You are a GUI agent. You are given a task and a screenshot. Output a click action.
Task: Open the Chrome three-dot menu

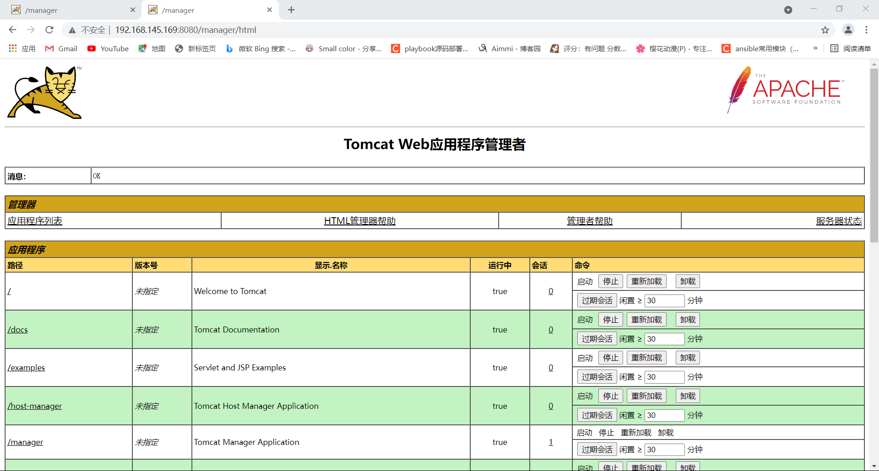(866, 30)
